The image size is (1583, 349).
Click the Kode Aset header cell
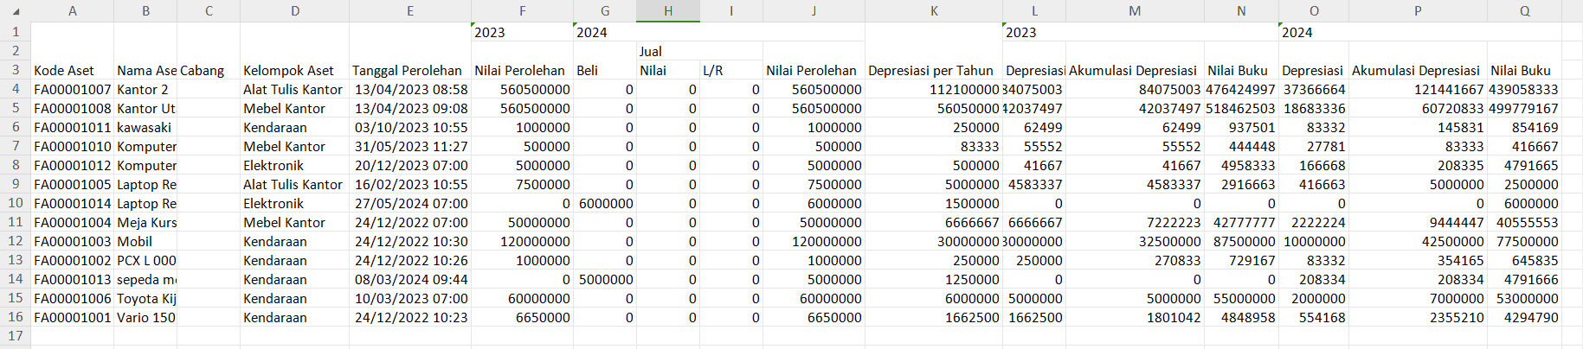click(x=72, y=70)
